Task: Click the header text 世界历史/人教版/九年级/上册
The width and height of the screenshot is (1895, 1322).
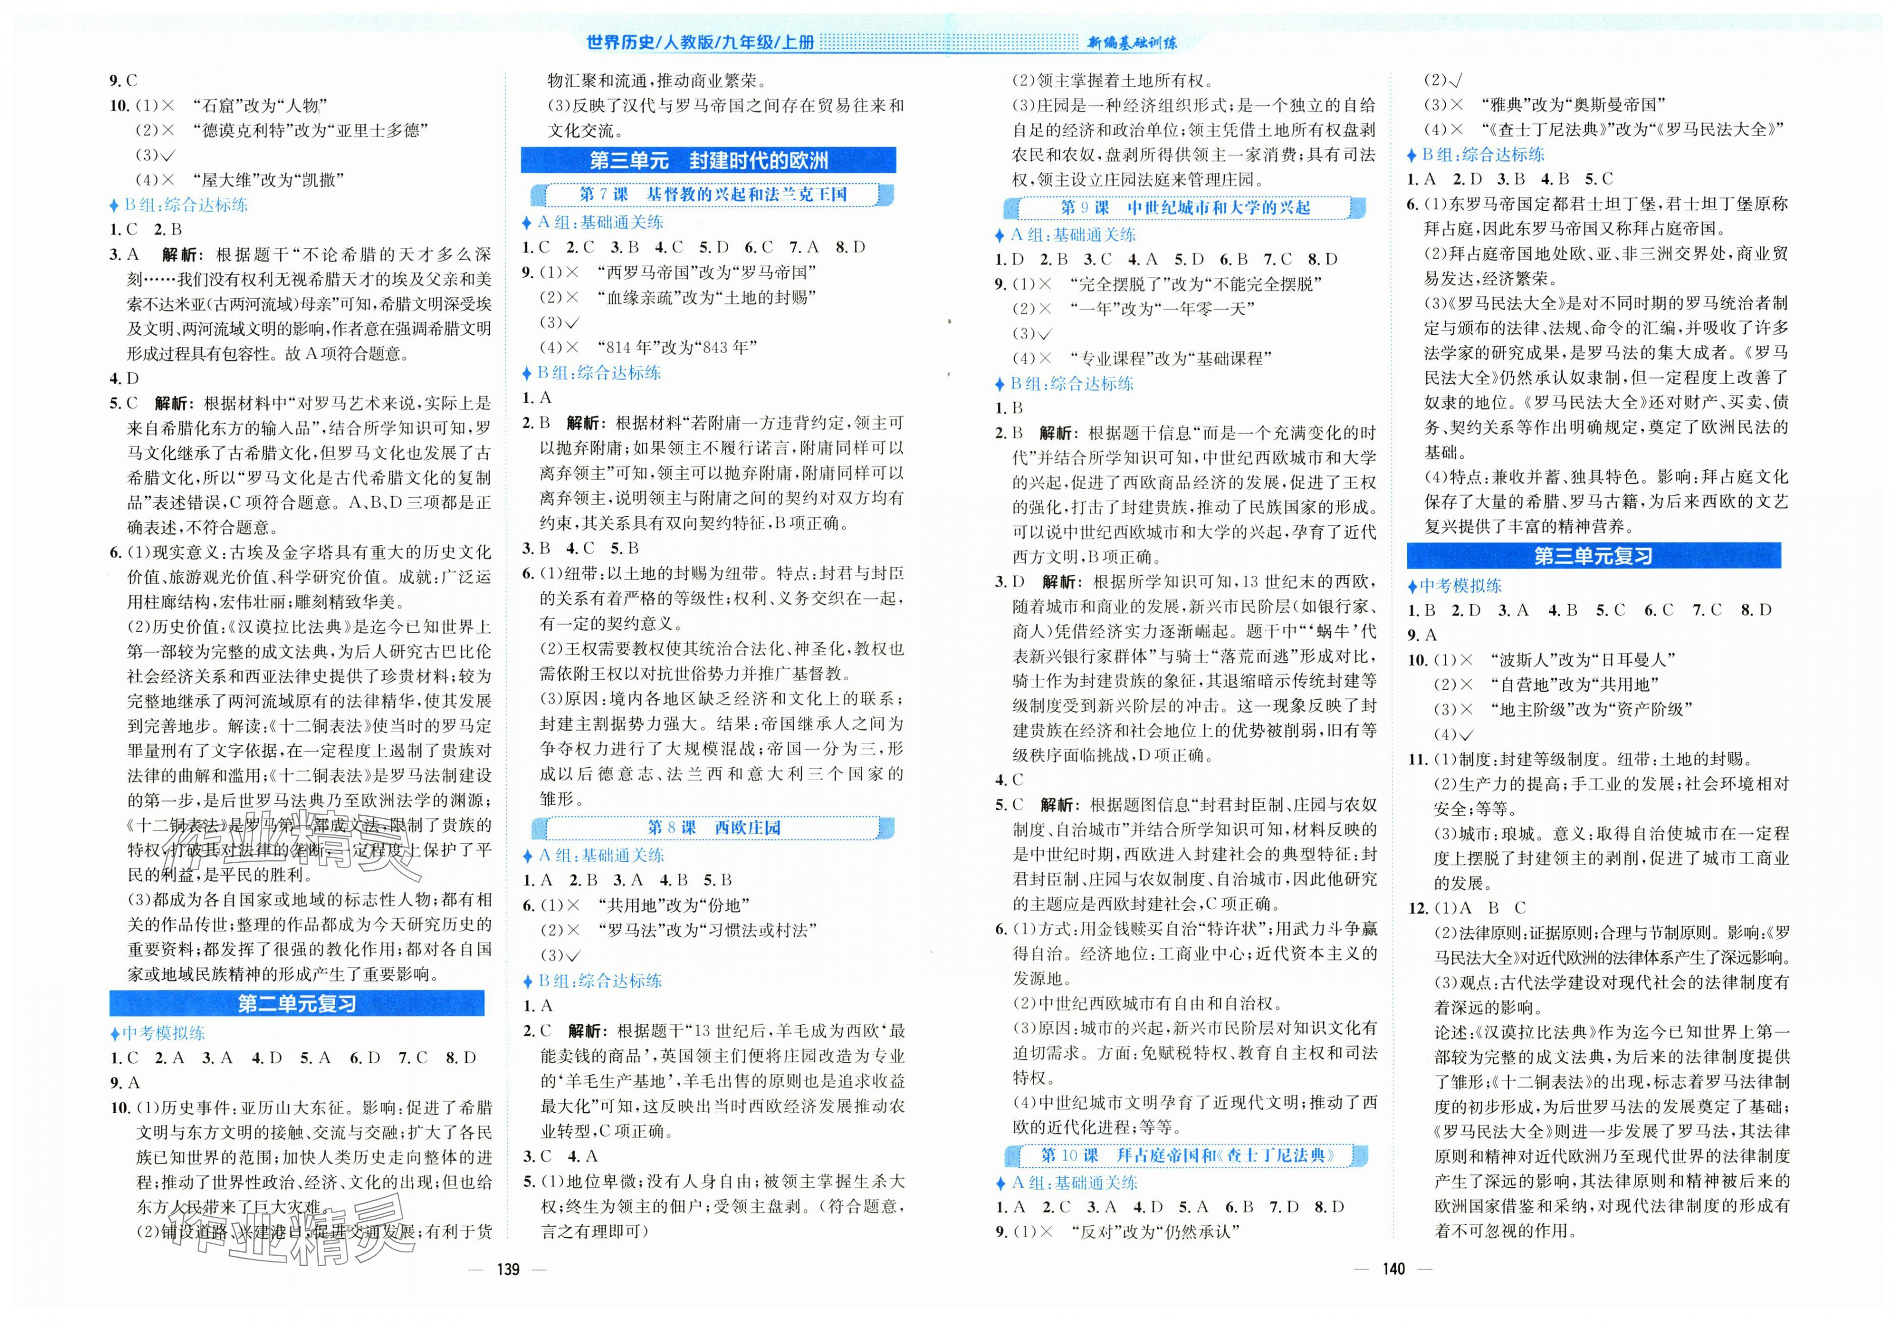Action: 699,43
